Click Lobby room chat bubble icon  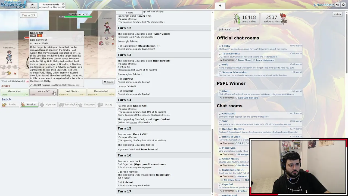tap(220, 46)
